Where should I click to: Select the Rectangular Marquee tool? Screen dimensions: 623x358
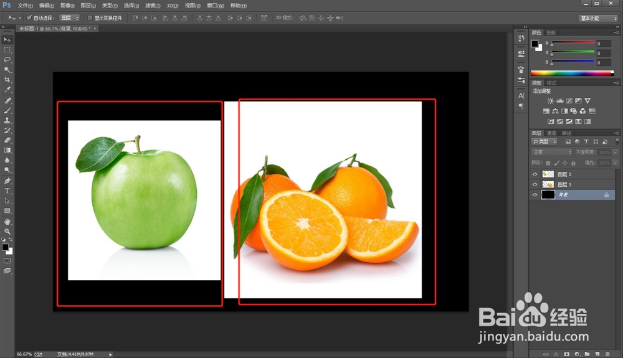click(x=7, y=50)
